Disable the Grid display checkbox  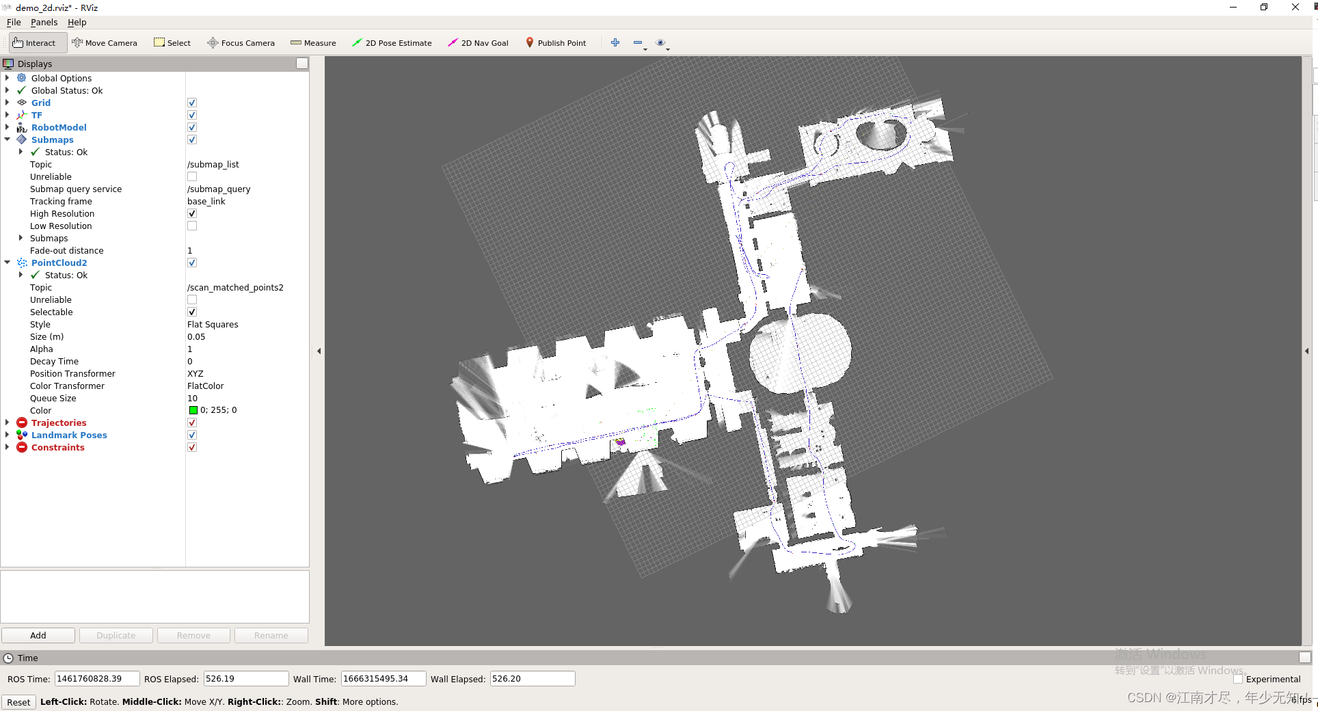(192, 103)
